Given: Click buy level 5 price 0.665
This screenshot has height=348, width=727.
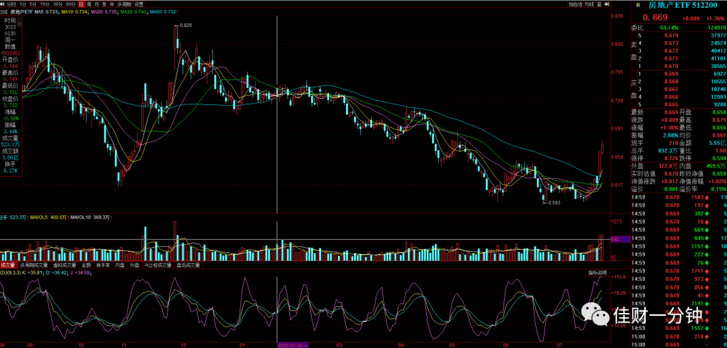Looking at the screenshot, I should coord(672,105).
